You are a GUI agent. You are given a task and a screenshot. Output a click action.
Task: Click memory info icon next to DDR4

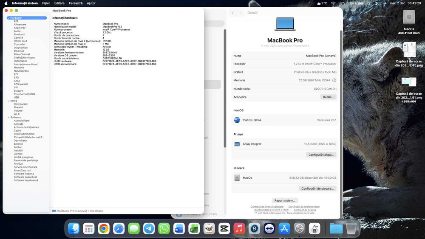(334, 80)
